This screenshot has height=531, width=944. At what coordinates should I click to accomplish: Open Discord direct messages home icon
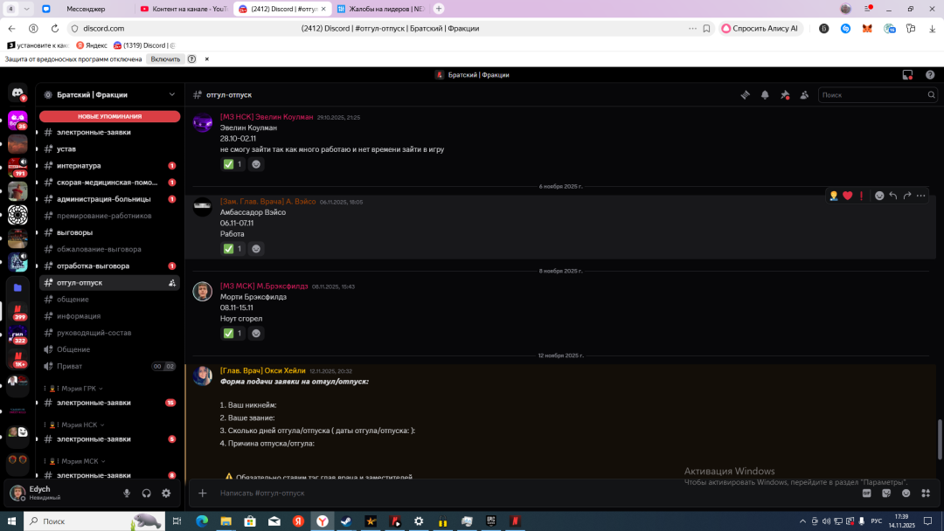(x=17, y=93)
